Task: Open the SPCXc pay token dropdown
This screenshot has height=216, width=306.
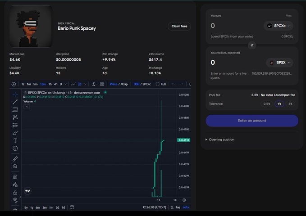Action: pyautogui.click(x=279, y=26)
